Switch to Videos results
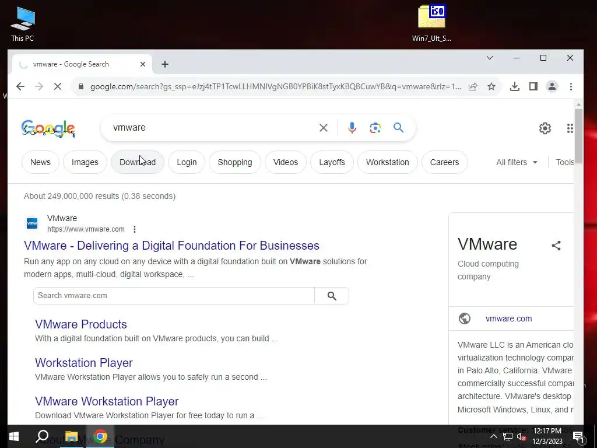 286,162
